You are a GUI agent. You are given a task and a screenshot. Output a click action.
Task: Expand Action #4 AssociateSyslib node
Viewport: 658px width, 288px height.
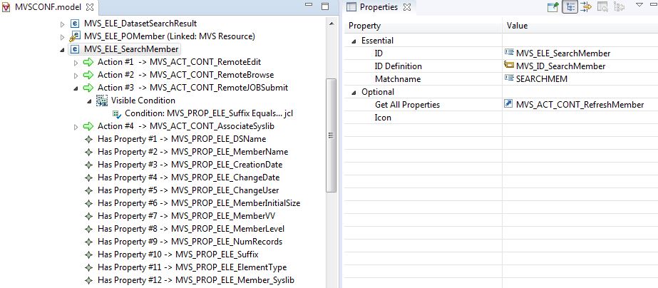pyautogui.click(x=76, y=127)
